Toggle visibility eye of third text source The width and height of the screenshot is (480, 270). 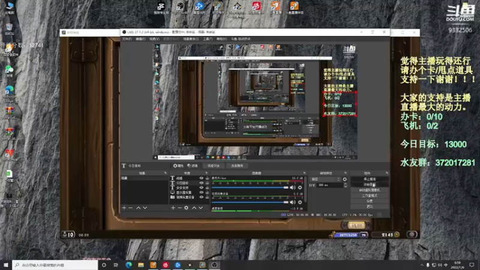[x=202, y=188]
